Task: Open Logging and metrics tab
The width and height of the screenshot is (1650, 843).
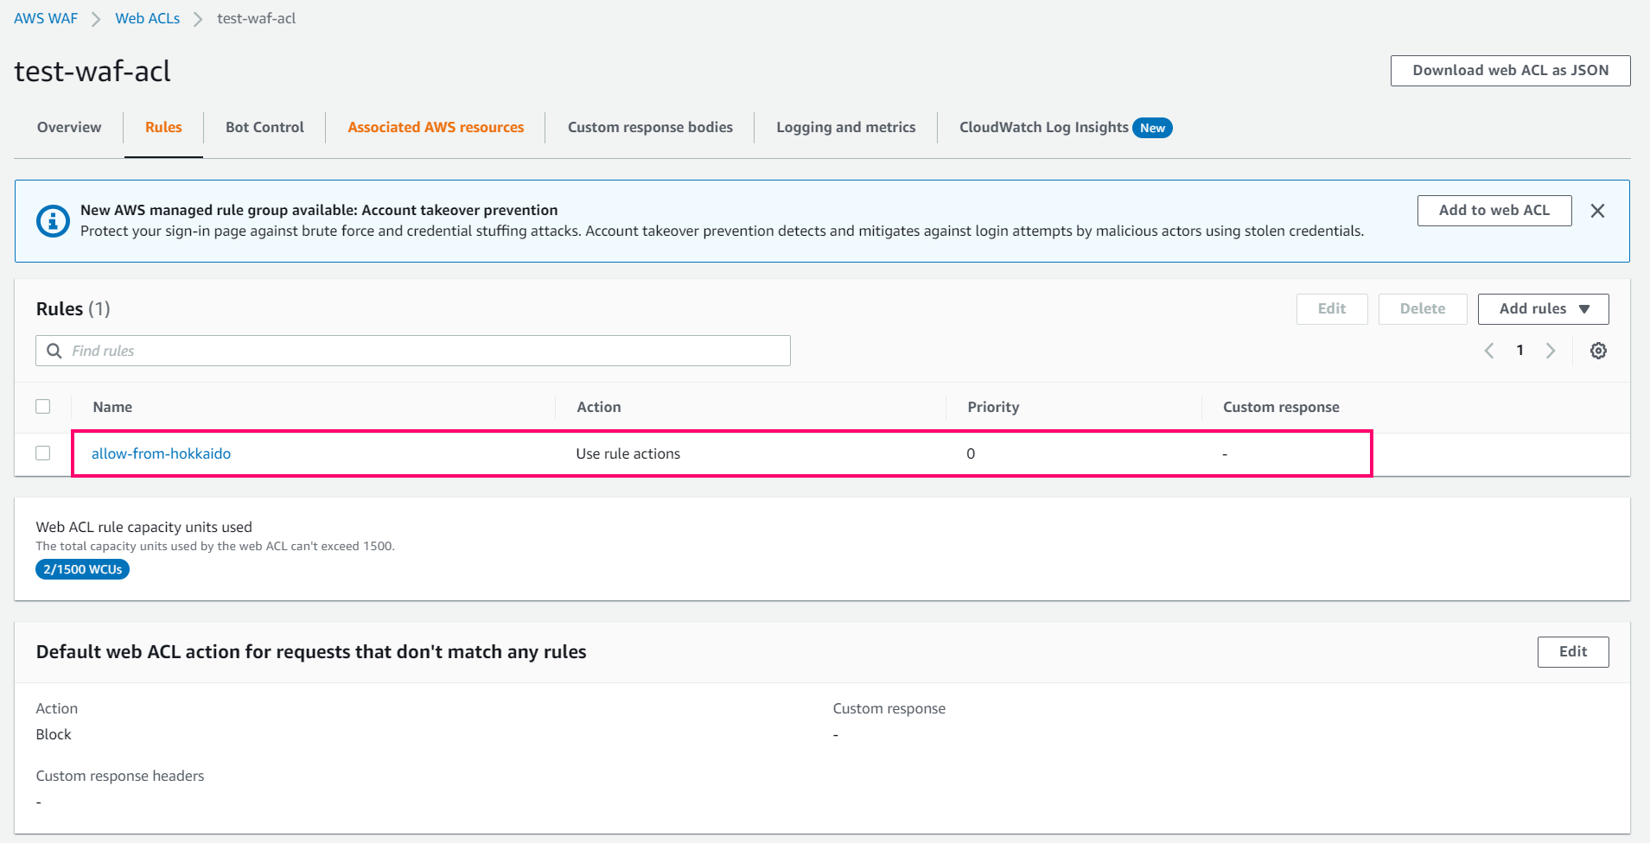Action: [x=845, y=127]
